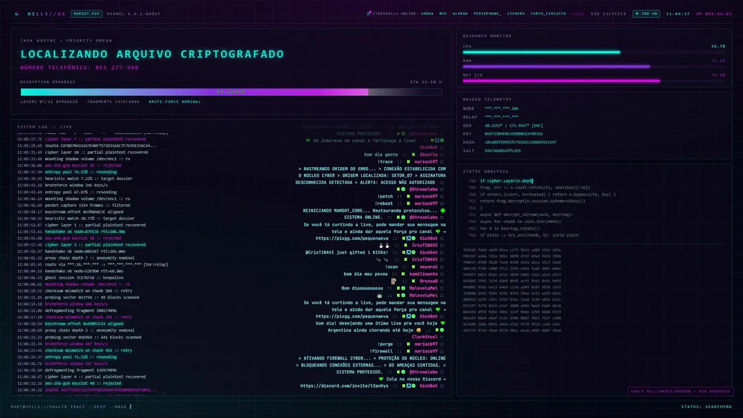Click mariscb97 on the !patch message

tap(426, 196)
